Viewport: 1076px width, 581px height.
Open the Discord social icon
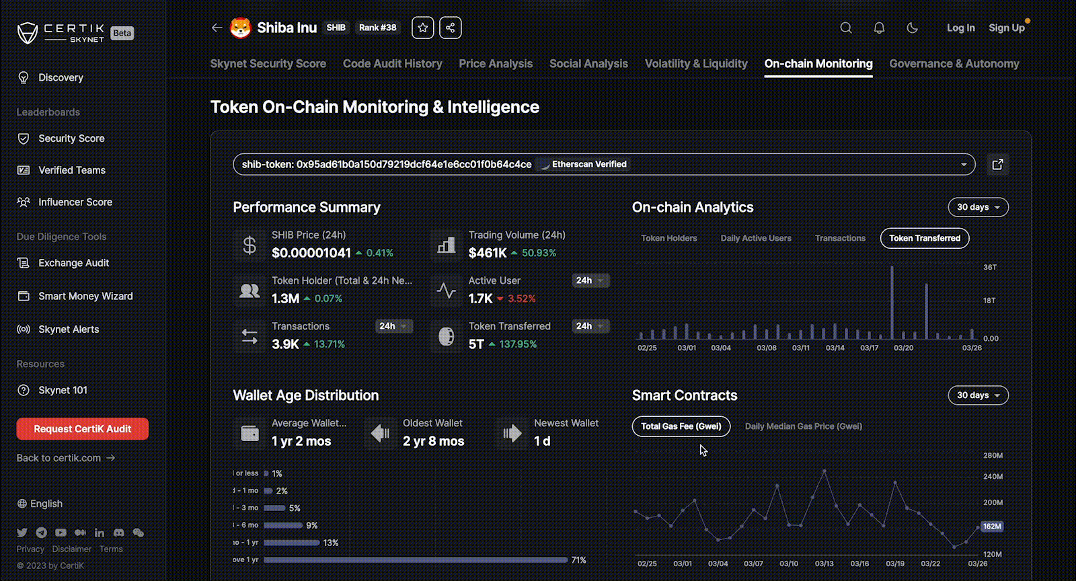pos(119,533)
